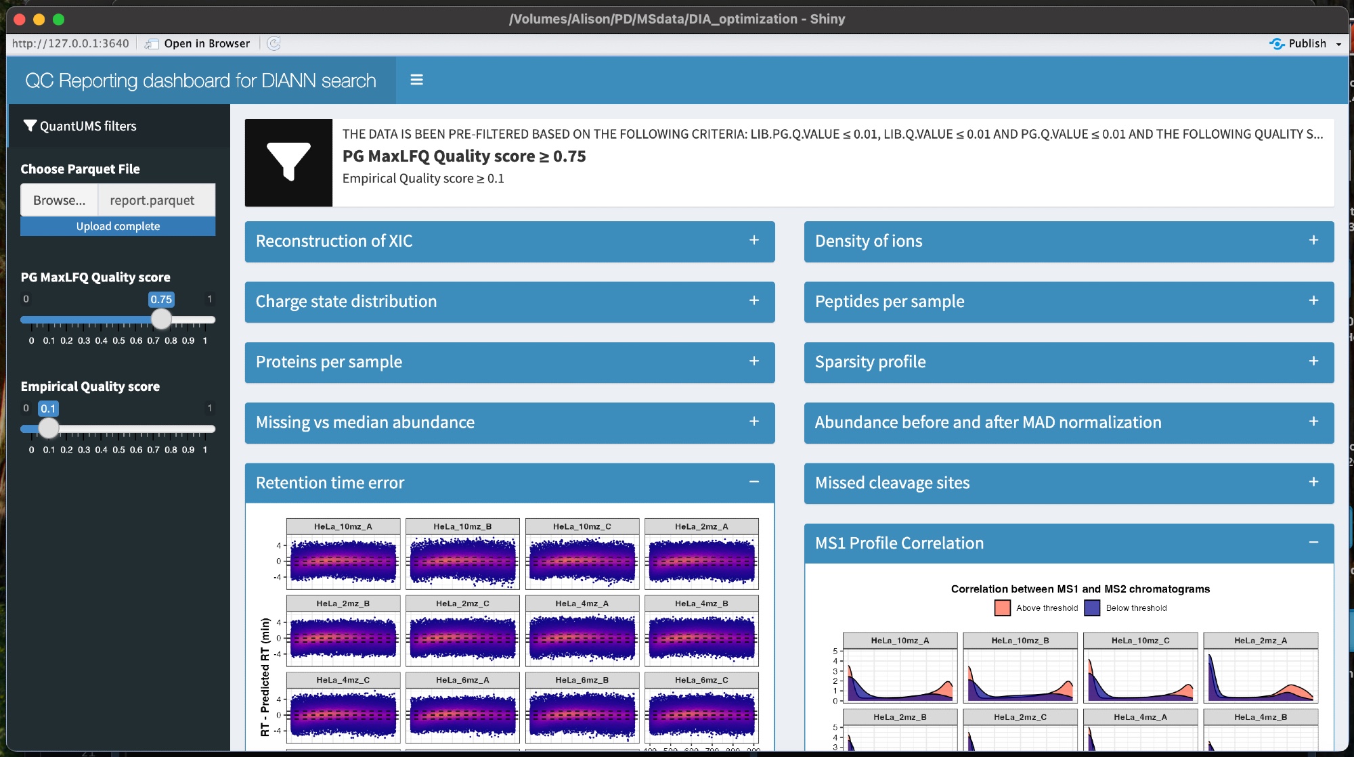Expand Reconstruction of XIC with plus icon
This screenshot has height=757, width=1354.
click(754, 240)
